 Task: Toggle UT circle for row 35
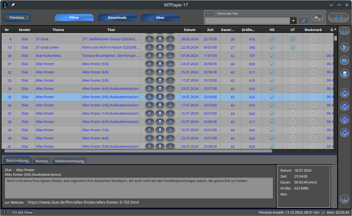click(293, 97)
